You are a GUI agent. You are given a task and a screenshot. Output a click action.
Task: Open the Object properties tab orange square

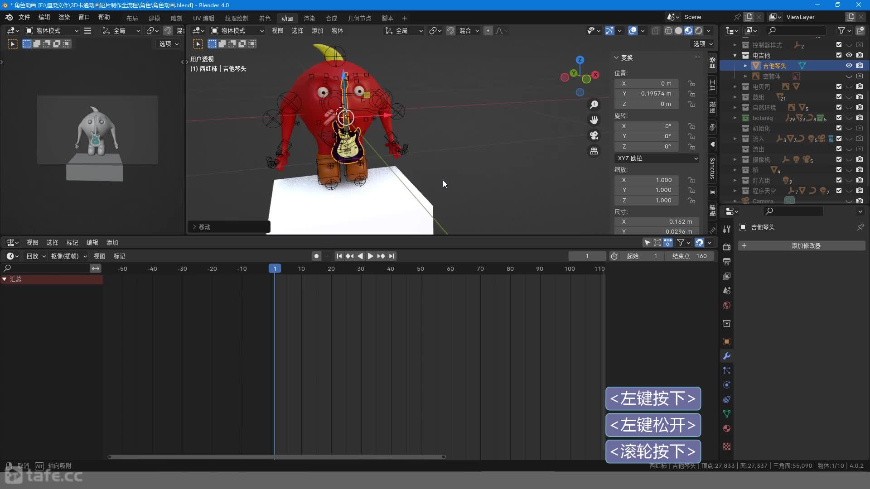coord(727,342)
